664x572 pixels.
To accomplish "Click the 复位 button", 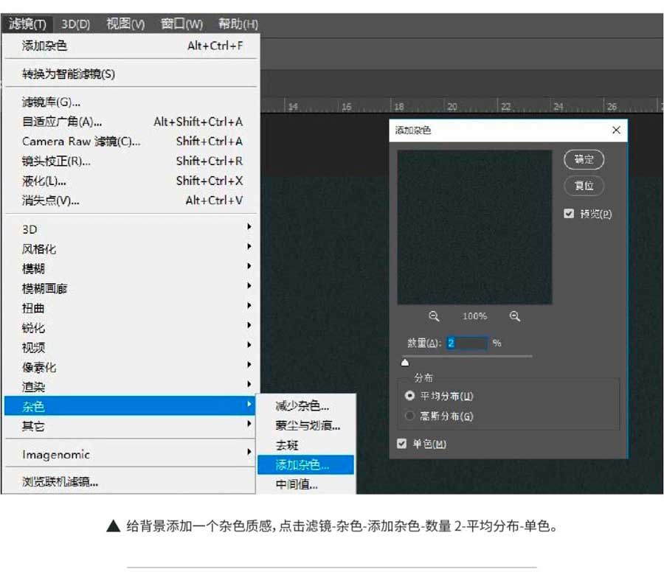I will click(x=584, y=185).
